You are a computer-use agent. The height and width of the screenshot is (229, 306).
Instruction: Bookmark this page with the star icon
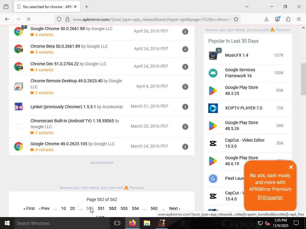[x=236, y=19]
